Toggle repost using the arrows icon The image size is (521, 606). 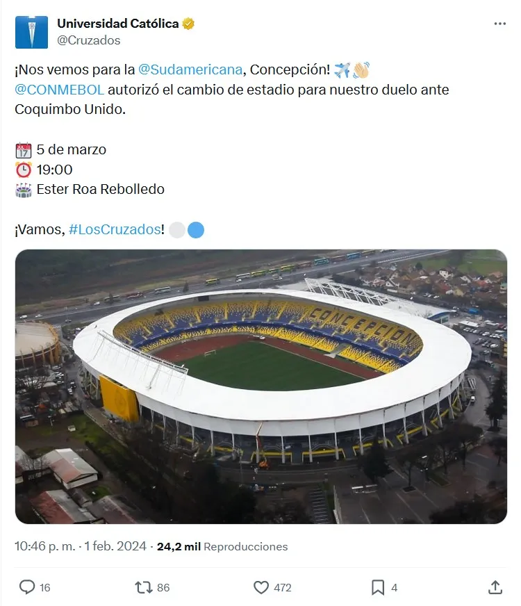point(143,587)
